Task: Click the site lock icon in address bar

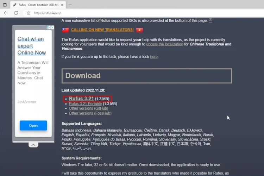Action: [29, 13]
